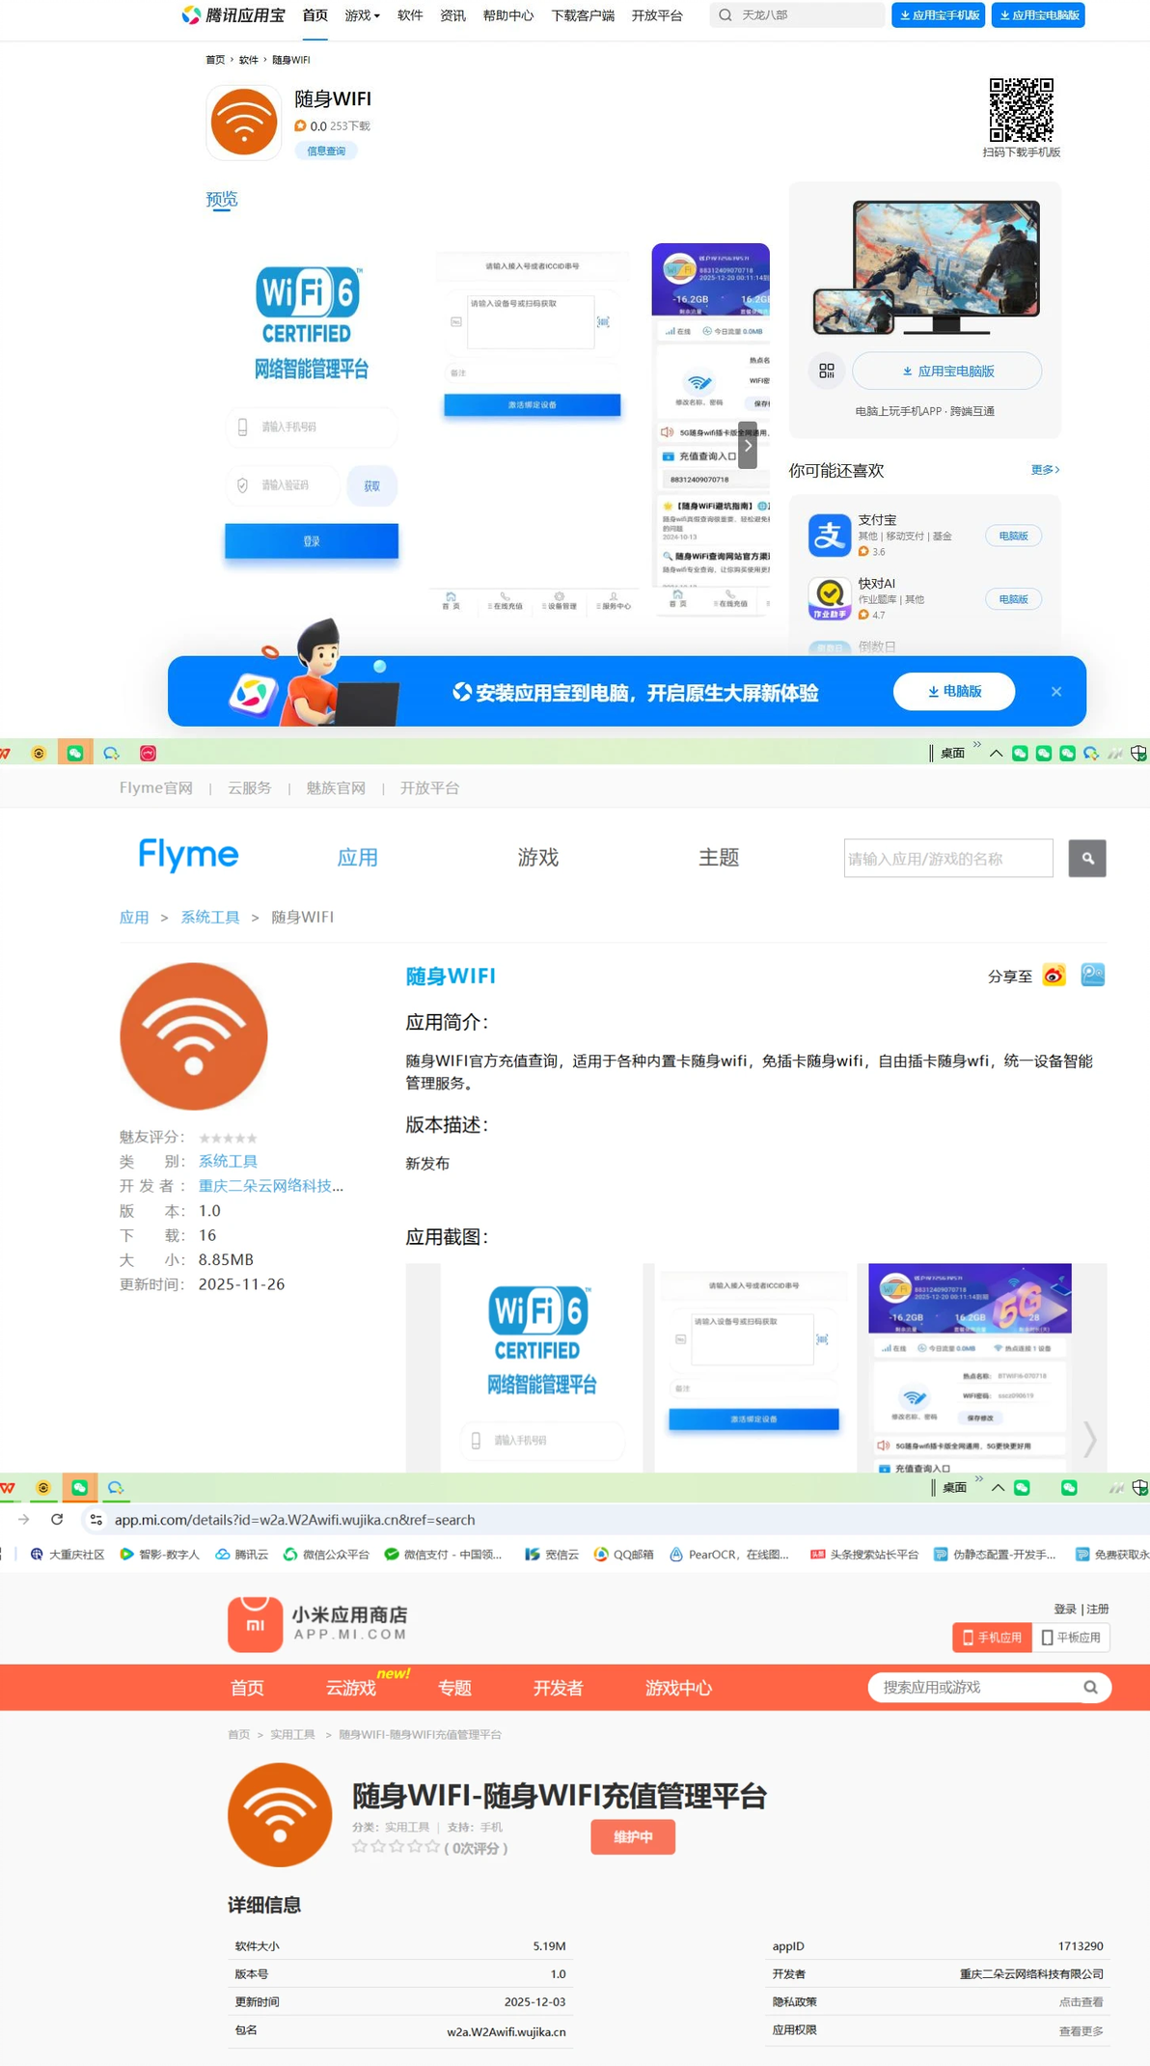
Task: Click the 小米应用商店 Mi logo
Action: 255,1623
